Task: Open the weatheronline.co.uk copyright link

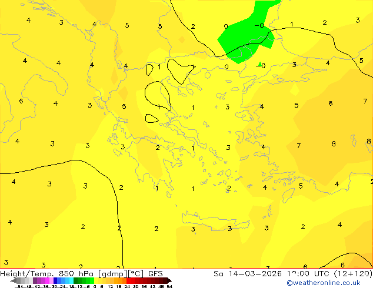Action: point(324,283)
